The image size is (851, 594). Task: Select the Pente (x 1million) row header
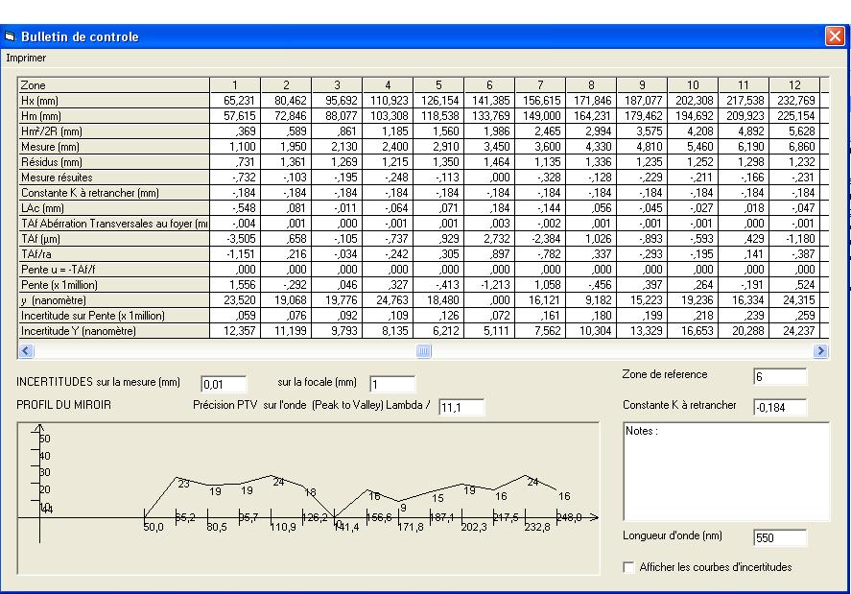click(114, 284)
